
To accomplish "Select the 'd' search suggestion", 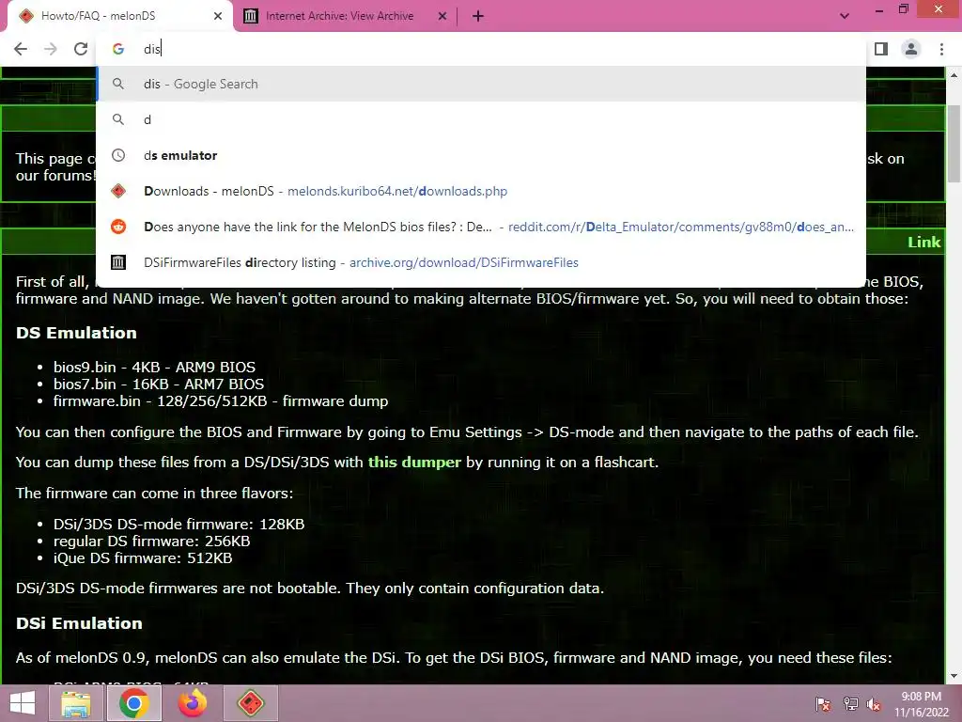I will (481, 119).
